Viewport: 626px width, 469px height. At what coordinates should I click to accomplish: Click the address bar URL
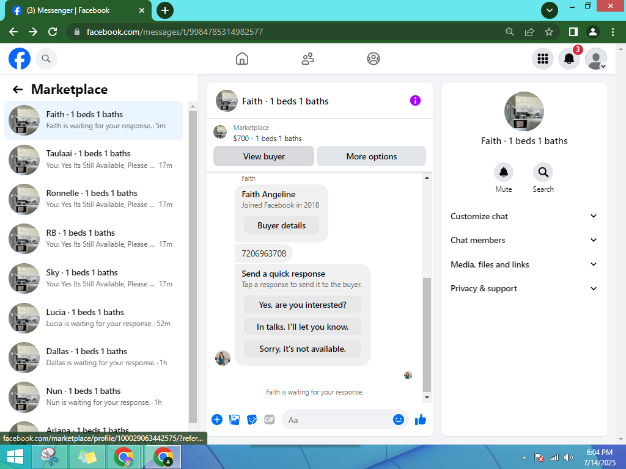click(174, 32)
